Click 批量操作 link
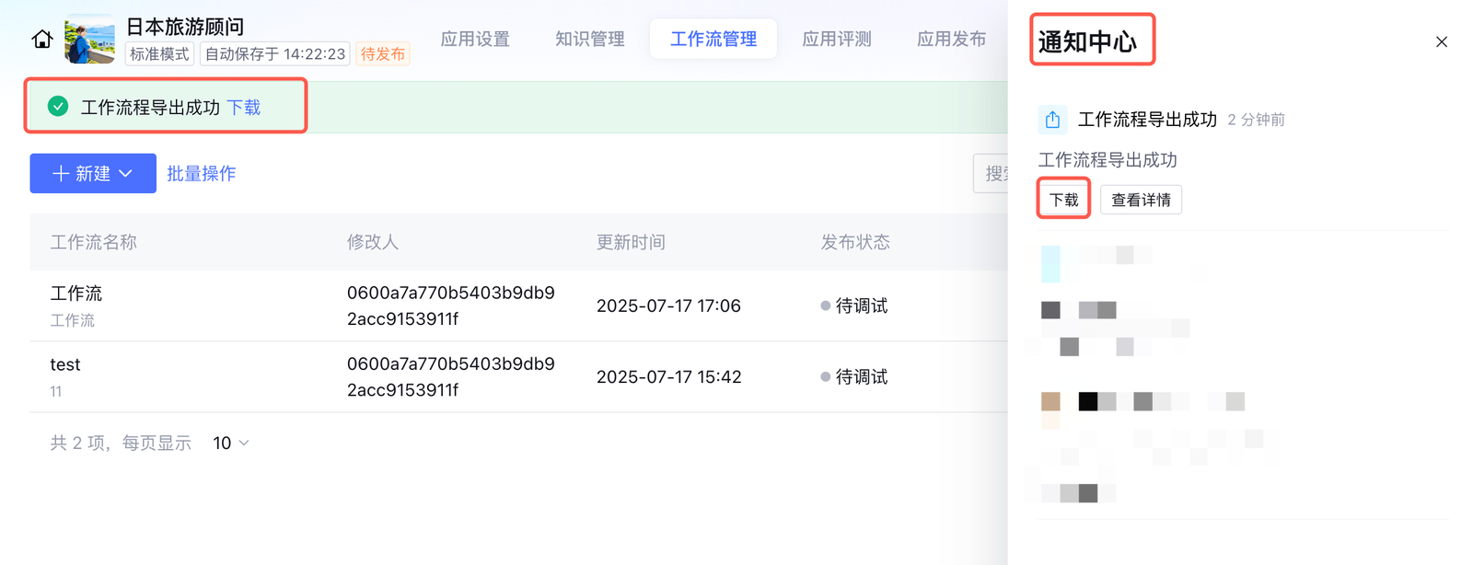 [x=202, y=174]
